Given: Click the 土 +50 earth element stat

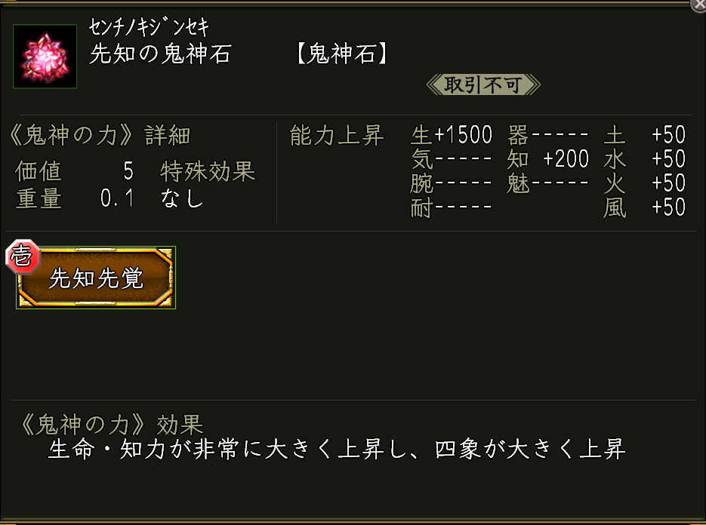Looking at the screenshot, I should (644, 136).
